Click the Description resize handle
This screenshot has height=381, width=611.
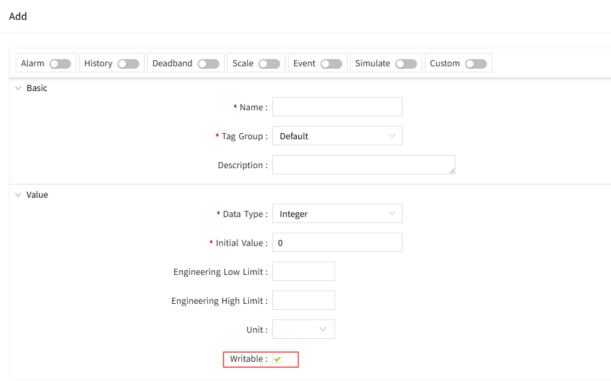[x=452, y=171]
